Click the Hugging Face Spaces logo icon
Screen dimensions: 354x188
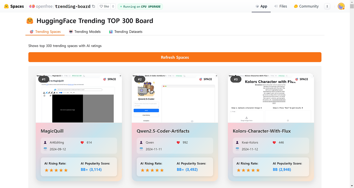(6, 6)
